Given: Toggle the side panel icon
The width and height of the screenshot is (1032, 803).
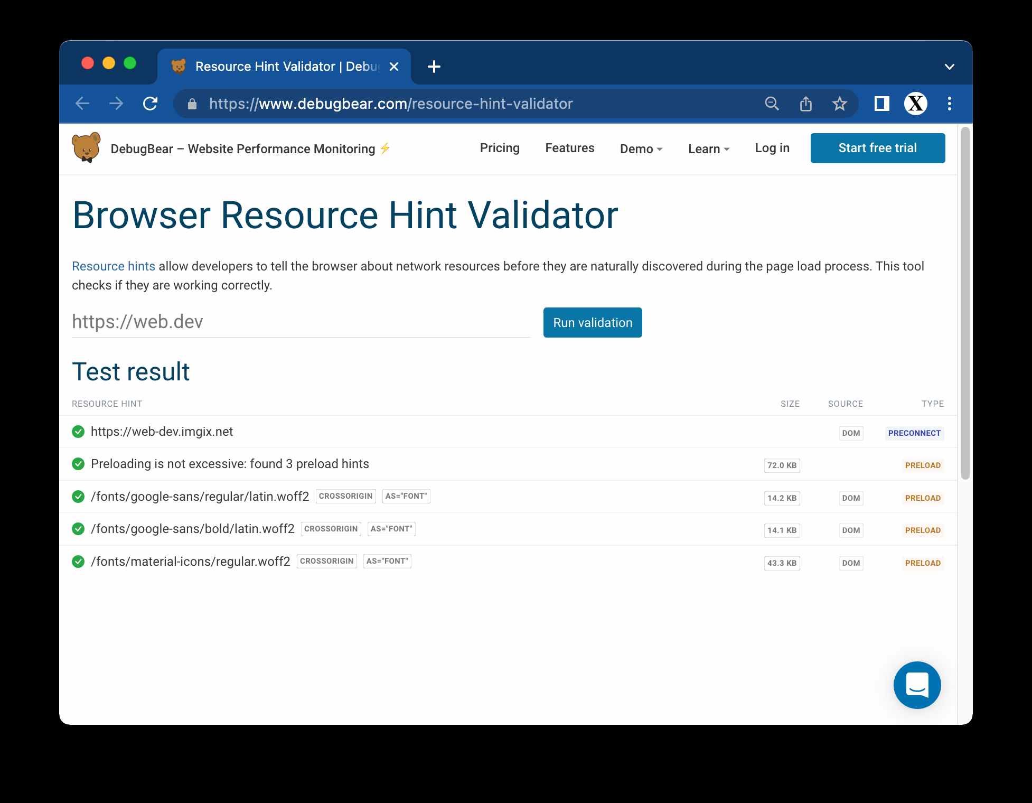Looking at the screenshot, I should point(881,104).
